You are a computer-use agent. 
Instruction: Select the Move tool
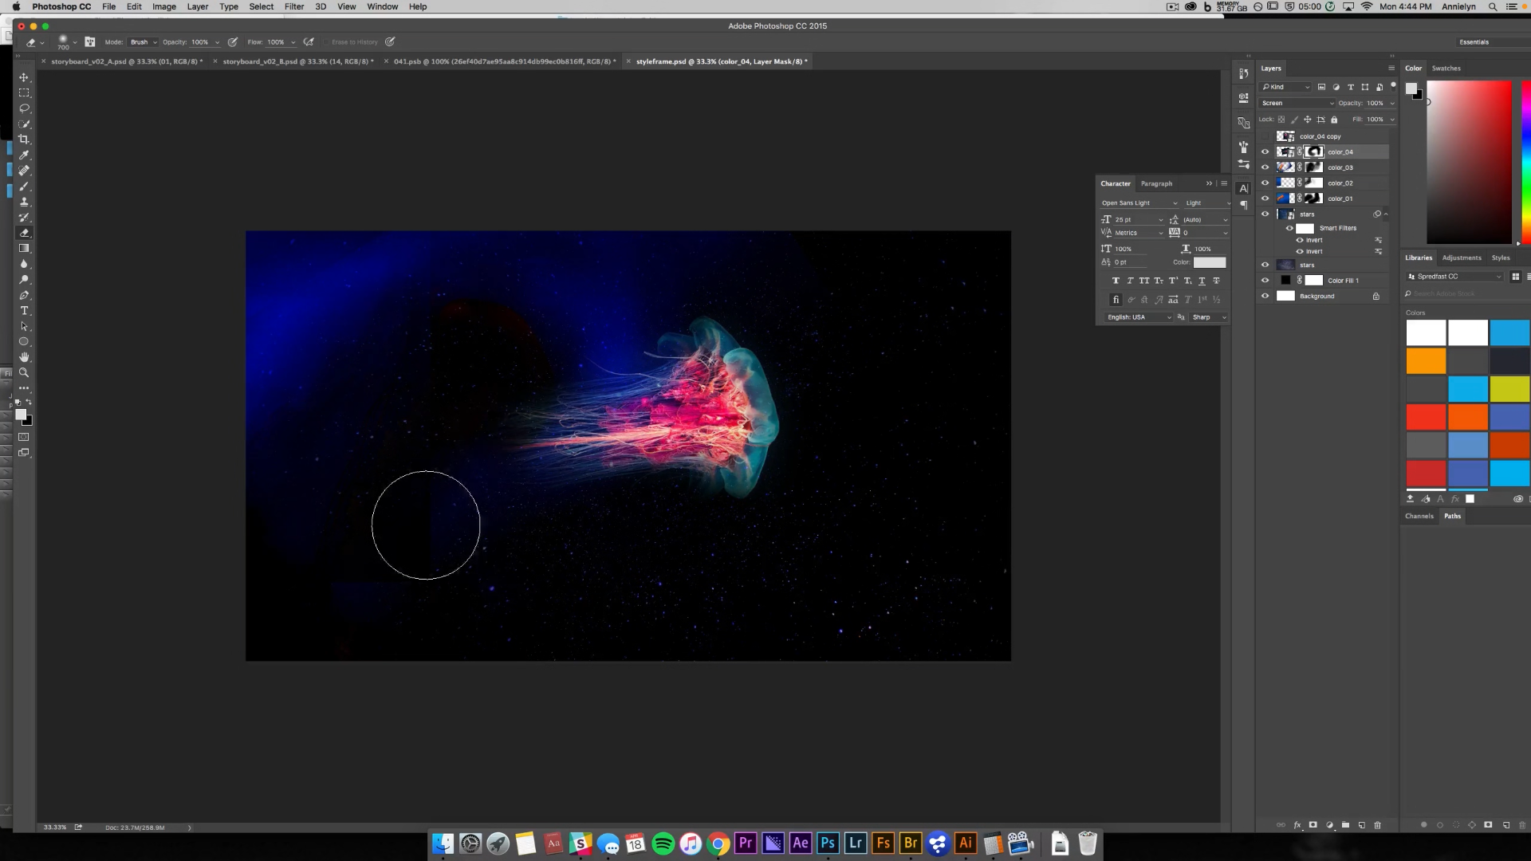(24, 77)
